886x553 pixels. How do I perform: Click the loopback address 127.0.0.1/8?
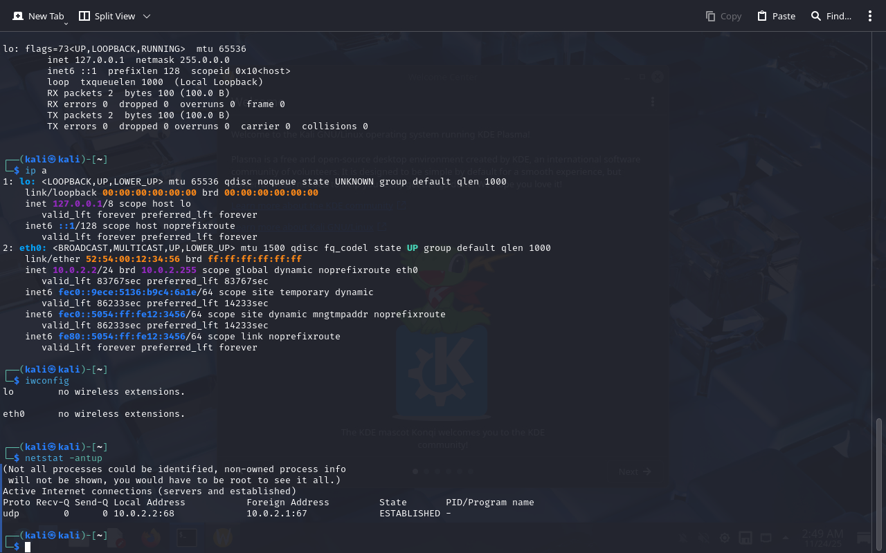78,203
